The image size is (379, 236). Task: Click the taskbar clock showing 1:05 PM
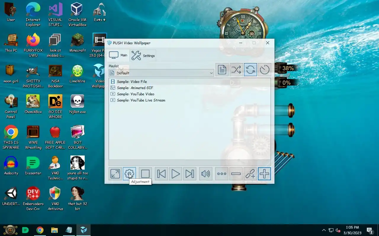[352, 230]
